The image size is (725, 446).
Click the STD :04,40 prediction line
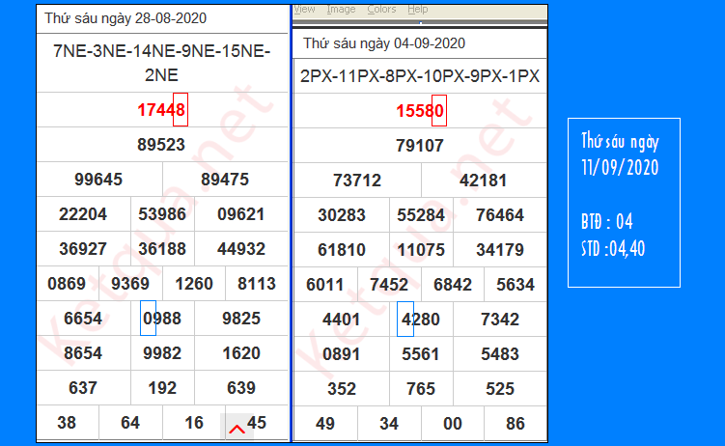point(613,248)
